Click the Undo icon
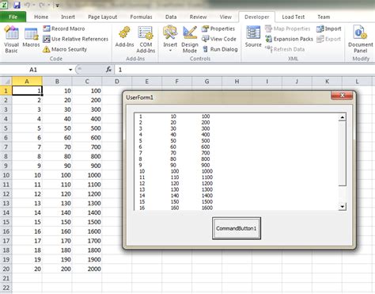 click(x=27, y=5)
